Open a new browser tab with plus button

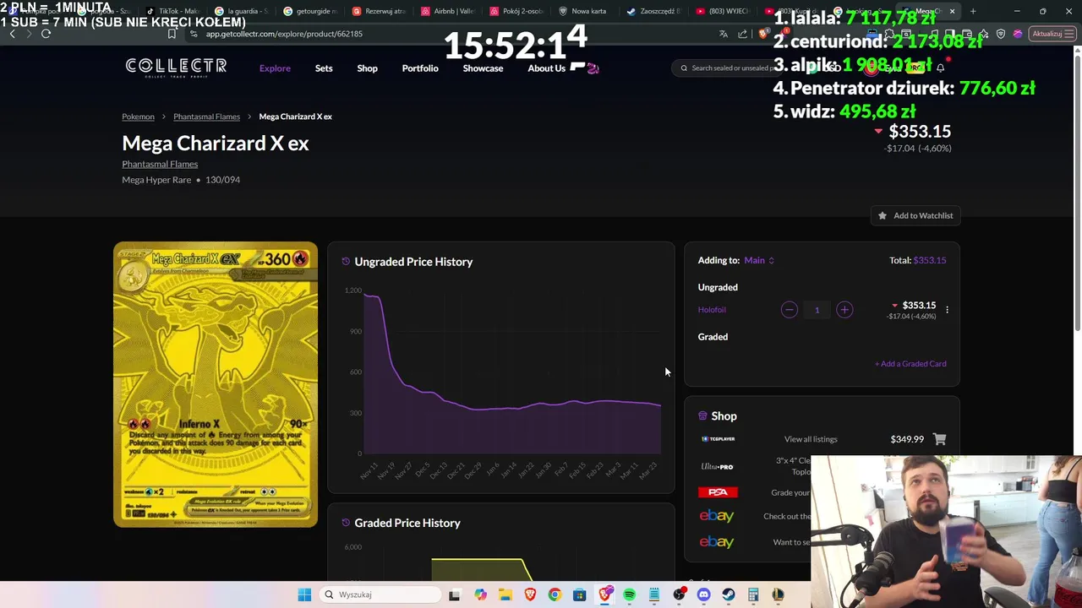973,11
